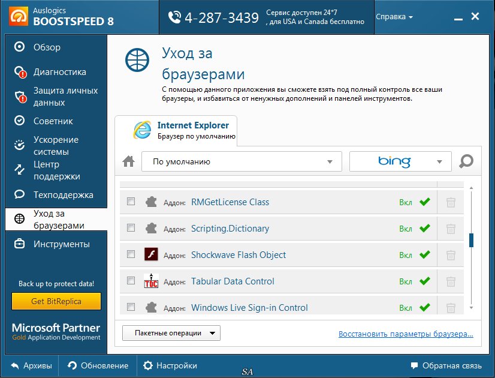Delete RMGetLicense Class via trash icon

(x=451, y=202)
